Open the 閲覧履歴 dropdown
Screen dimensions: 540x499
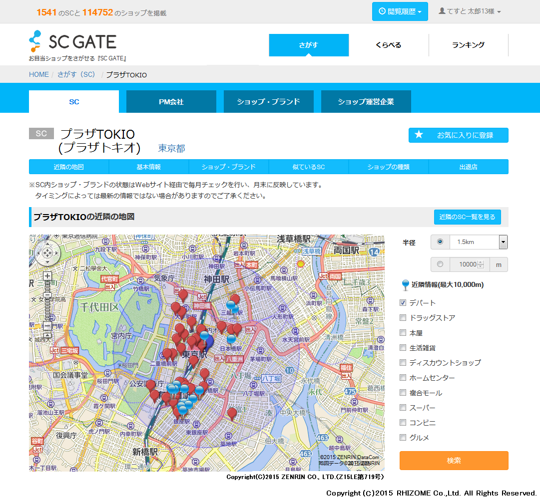(x=400, y=11)
